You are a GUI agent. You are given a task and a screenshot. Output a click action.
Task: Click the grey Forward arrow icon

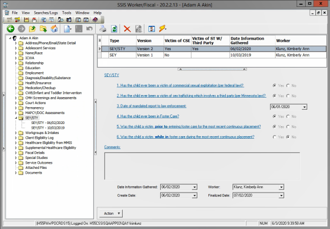[x=22, y=28]
